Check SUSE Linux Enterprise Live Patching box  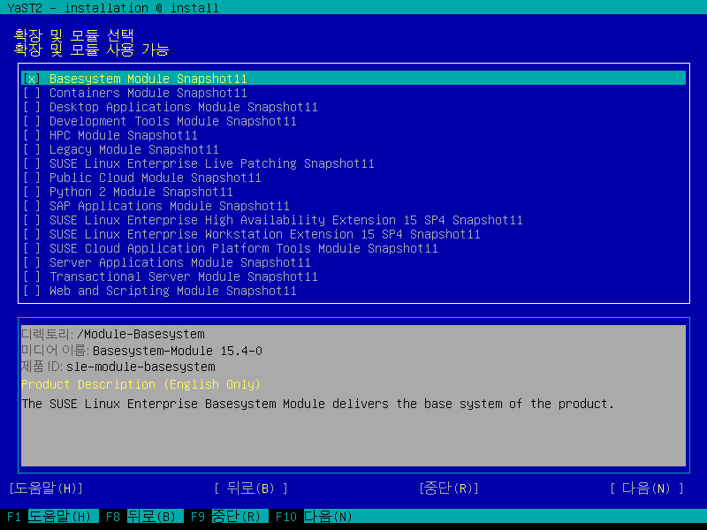tap(33, 163)
